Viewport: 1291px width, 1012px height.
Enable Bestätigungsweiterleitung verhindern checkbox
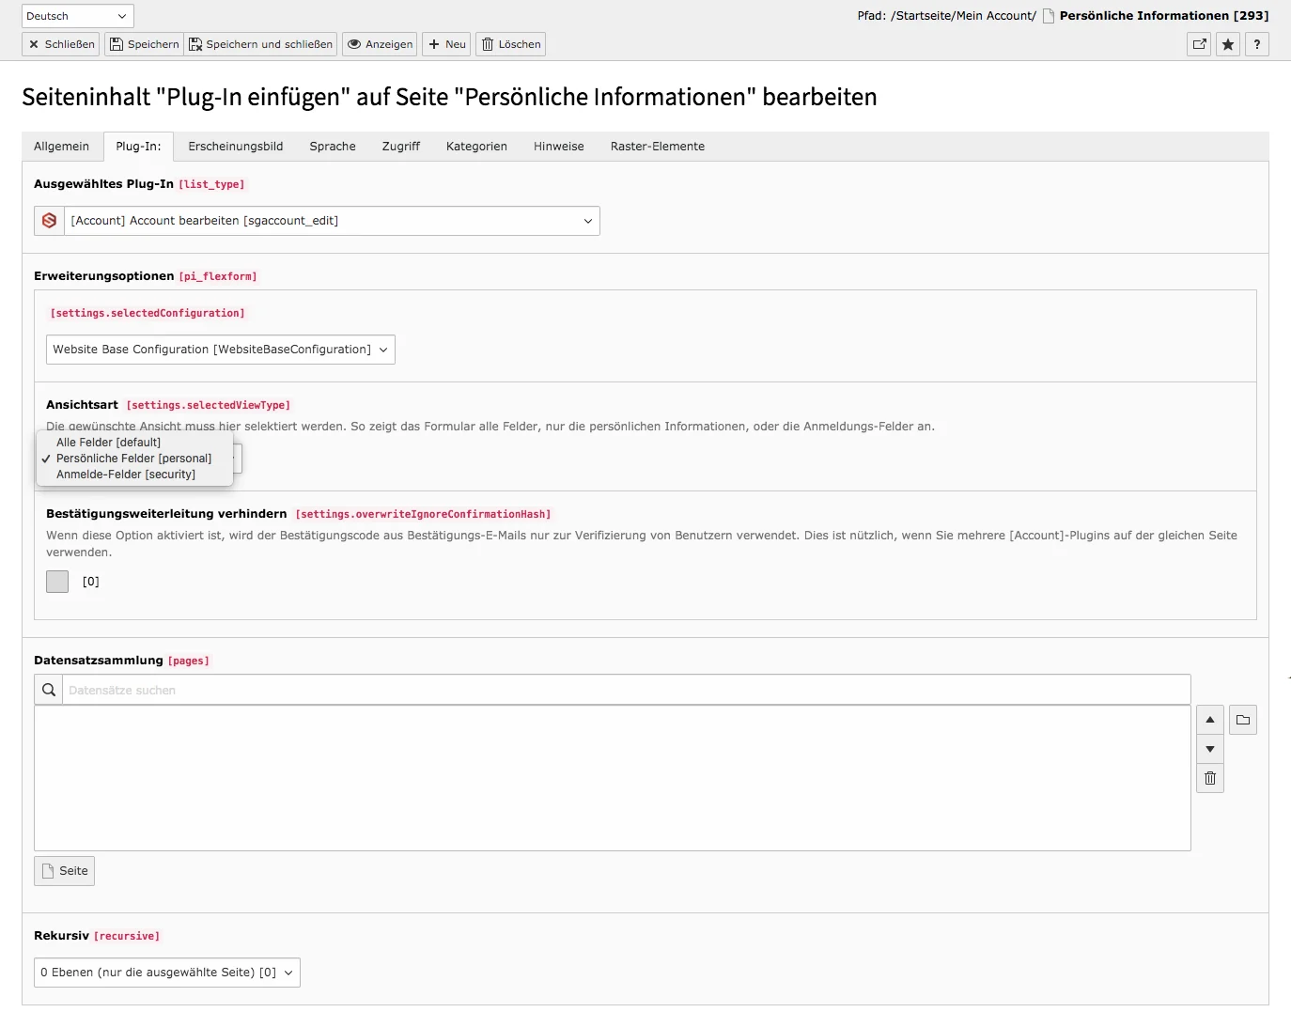(x=56, y=581)
